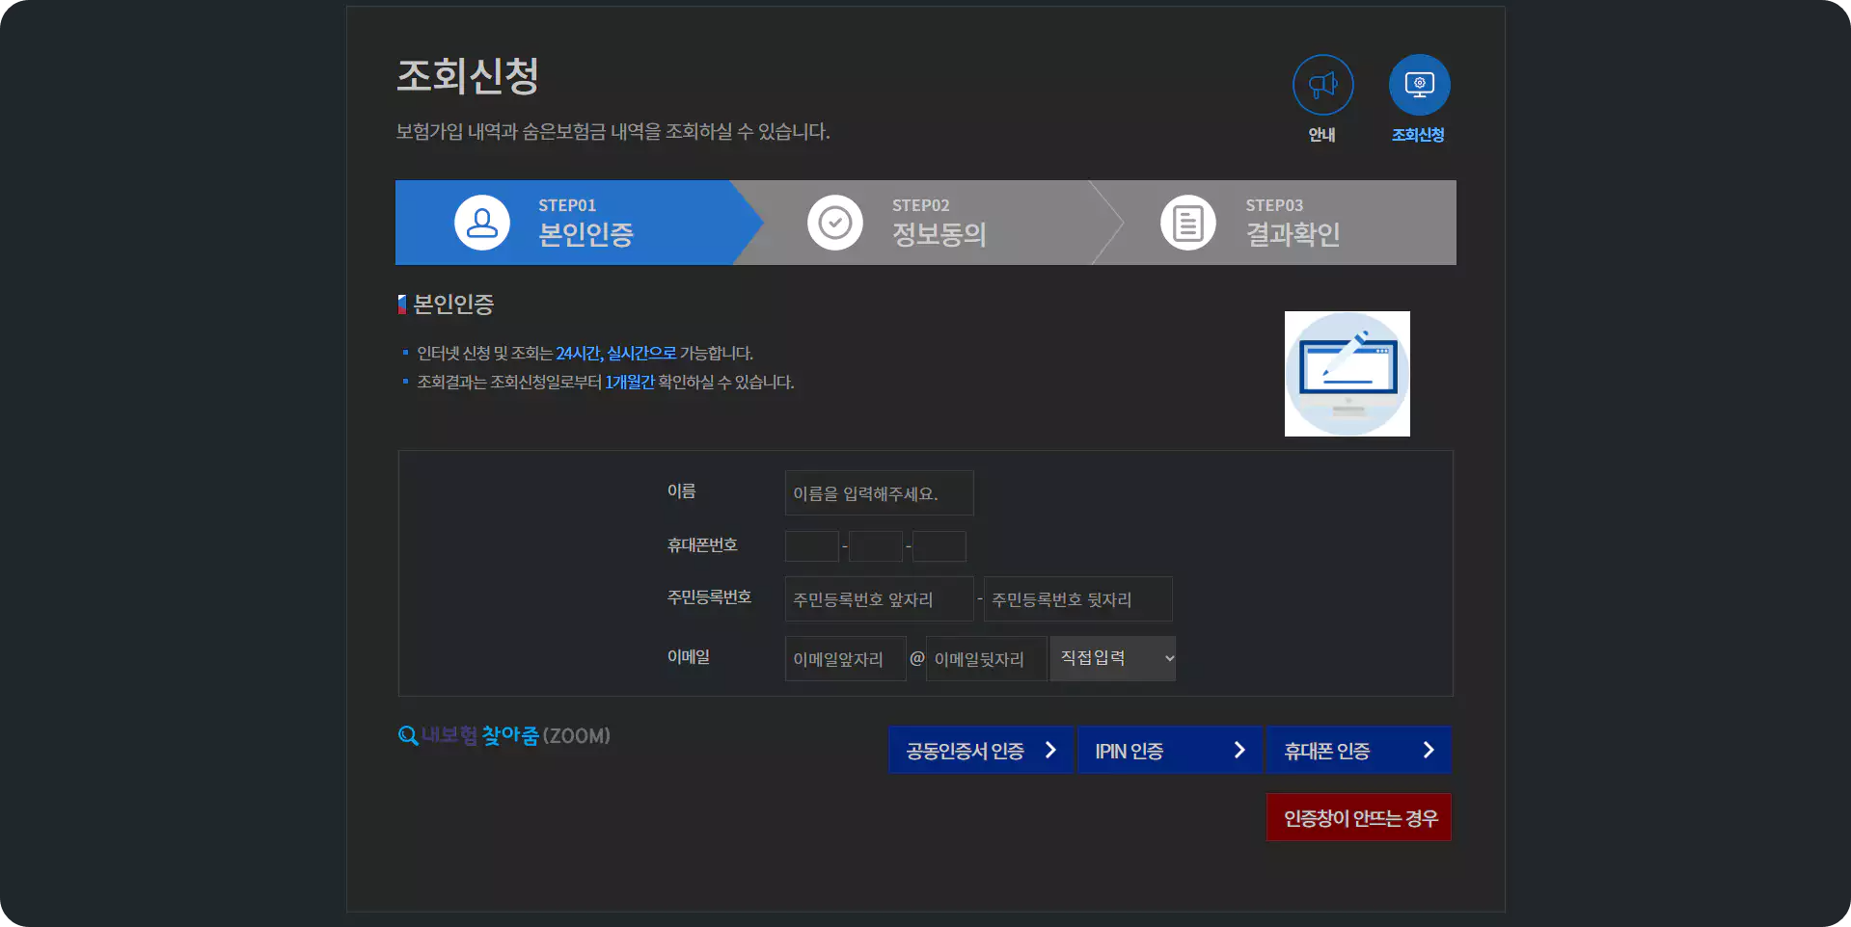
Task: Click the STEP01 본인인증 person icon
Action: coord(481,222)
